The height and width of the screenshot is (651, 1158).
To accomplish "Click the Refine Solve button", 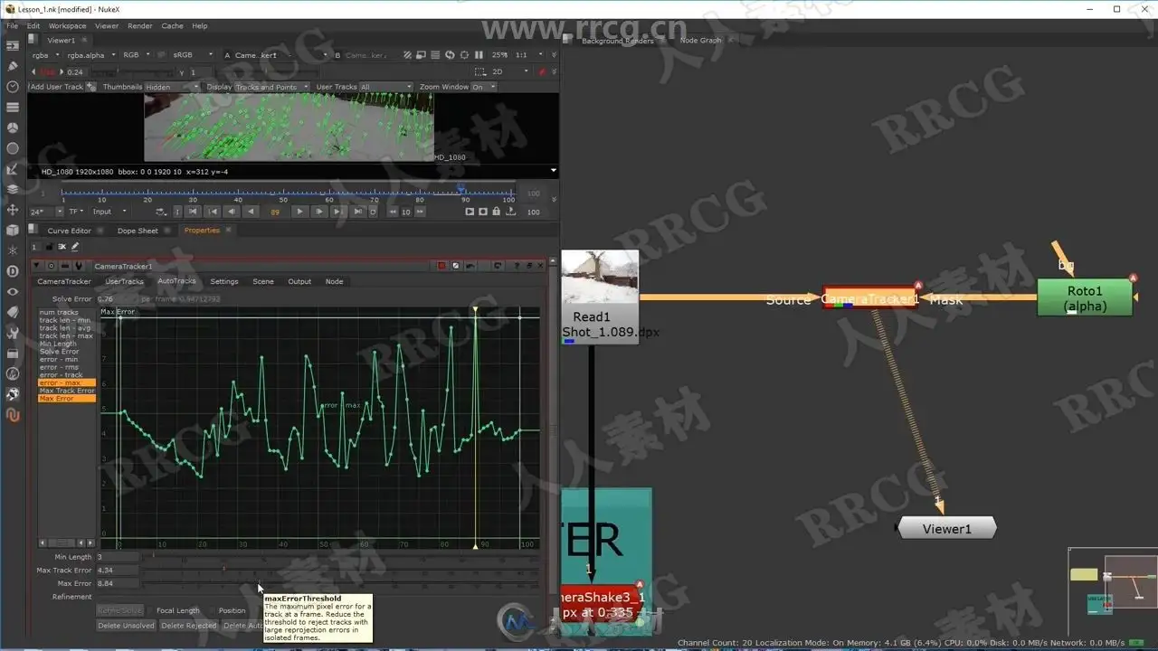I will pos(120,610).
